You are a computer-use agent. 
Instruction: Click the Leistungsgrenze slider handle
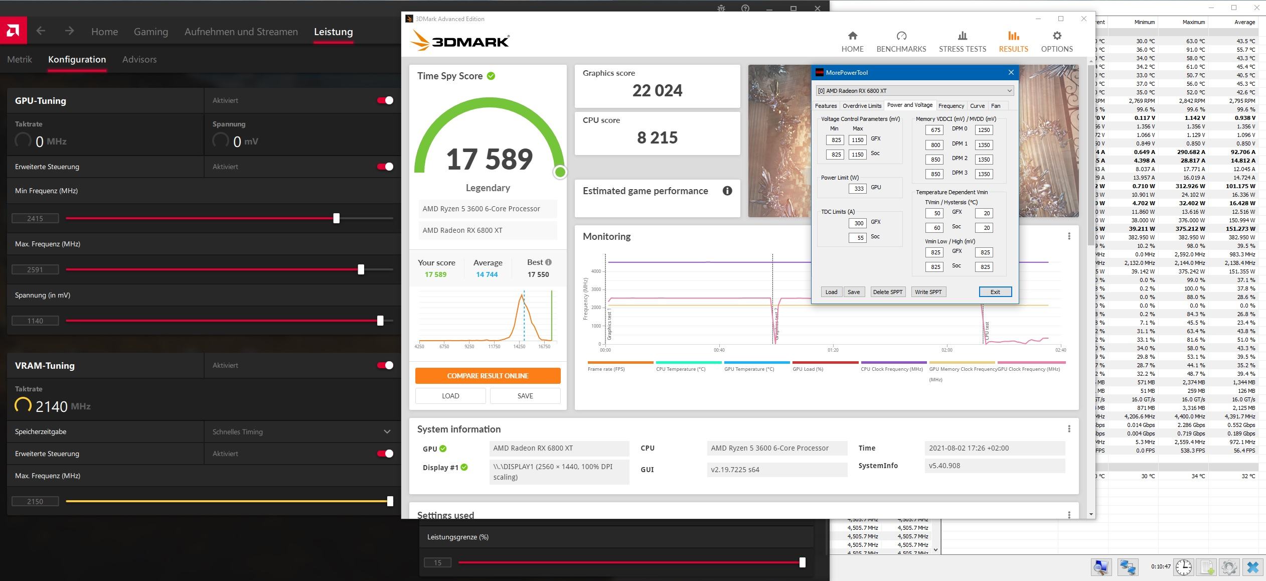pos(803,562)
